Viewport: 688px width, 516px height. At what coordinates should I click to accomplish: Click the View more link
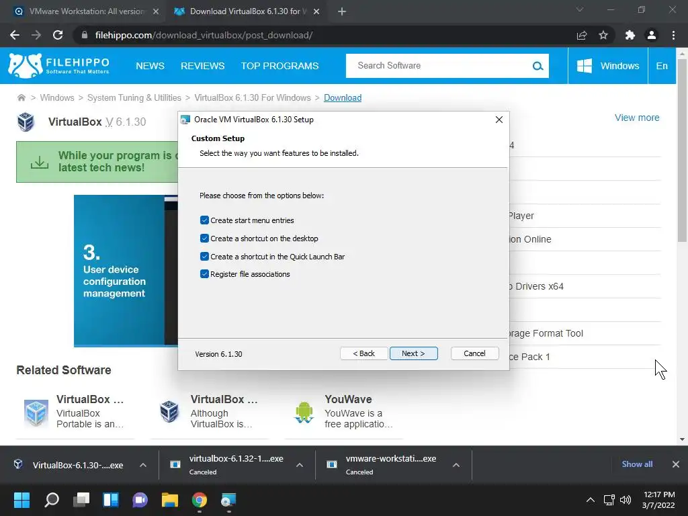pyautogui.click(x=637, y=118)
